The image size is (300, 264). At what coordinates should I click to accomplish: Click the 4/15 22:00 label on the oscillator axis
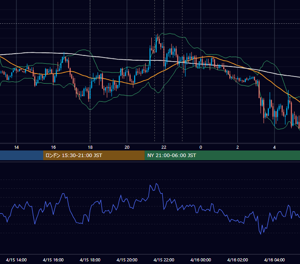pyautogui.click(x=164, y=260)
